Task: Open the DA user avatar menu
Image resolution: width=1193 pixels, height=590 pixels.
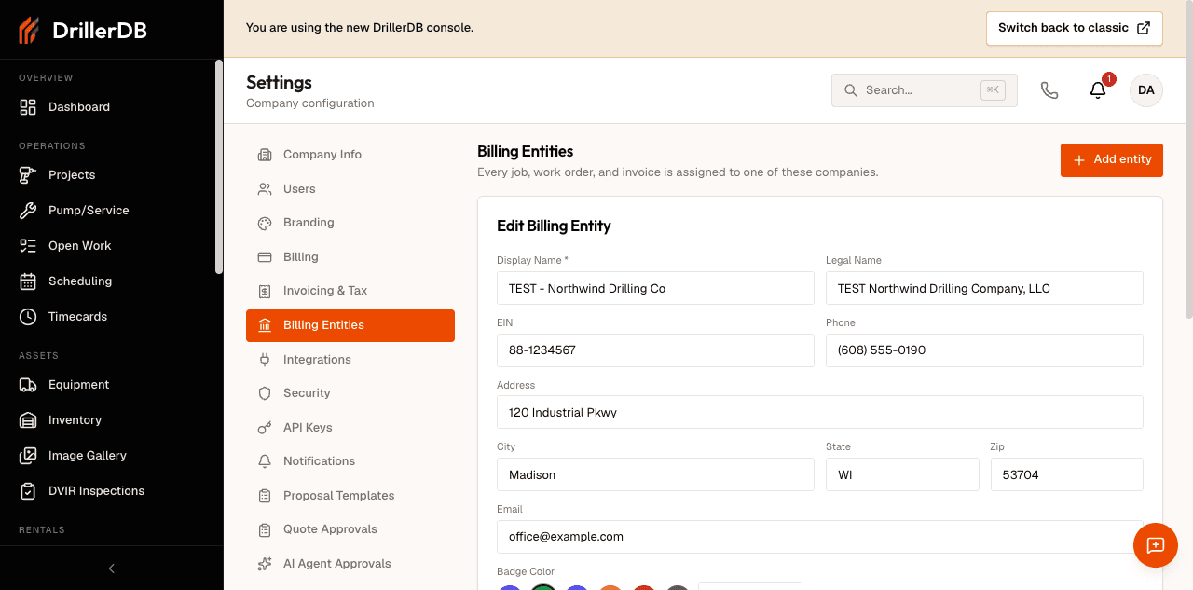Action: 1146,90
